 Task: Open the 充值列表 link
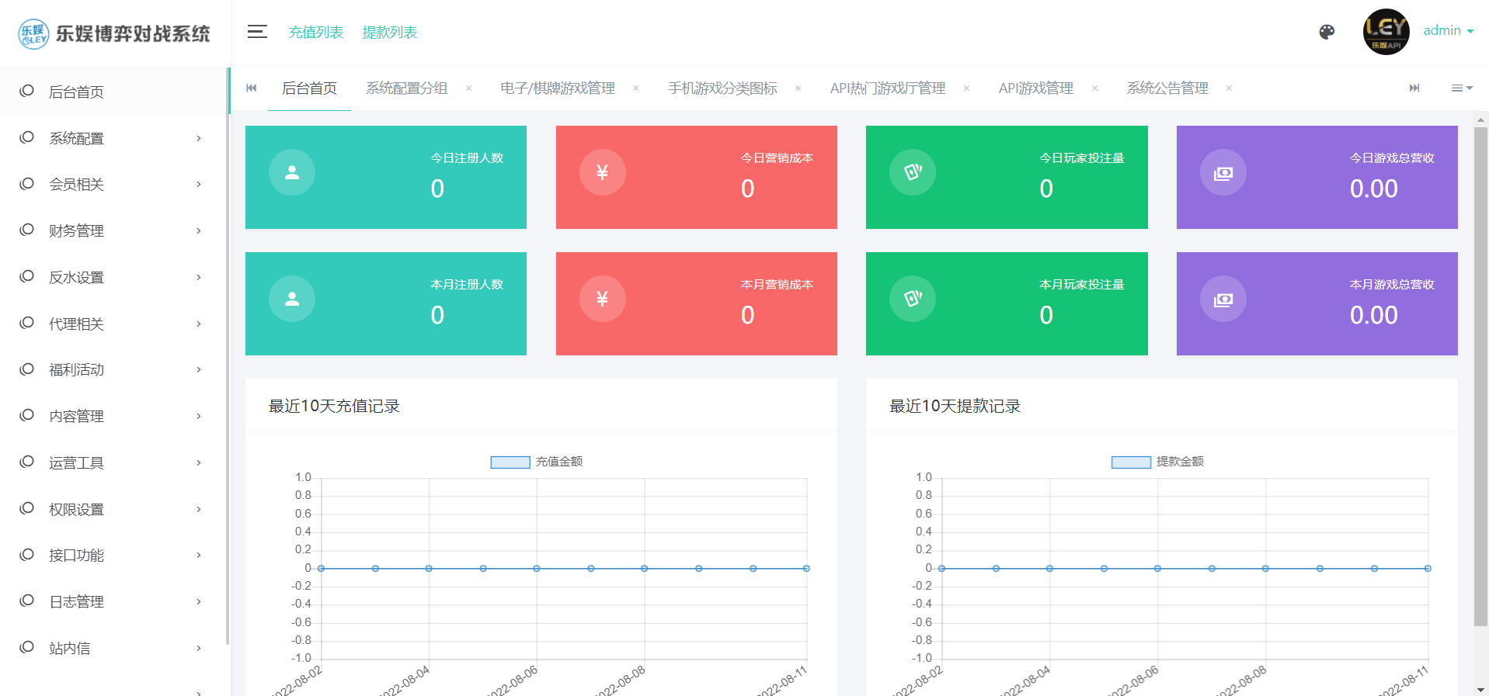pyautogui.click(x=316, y=33)
